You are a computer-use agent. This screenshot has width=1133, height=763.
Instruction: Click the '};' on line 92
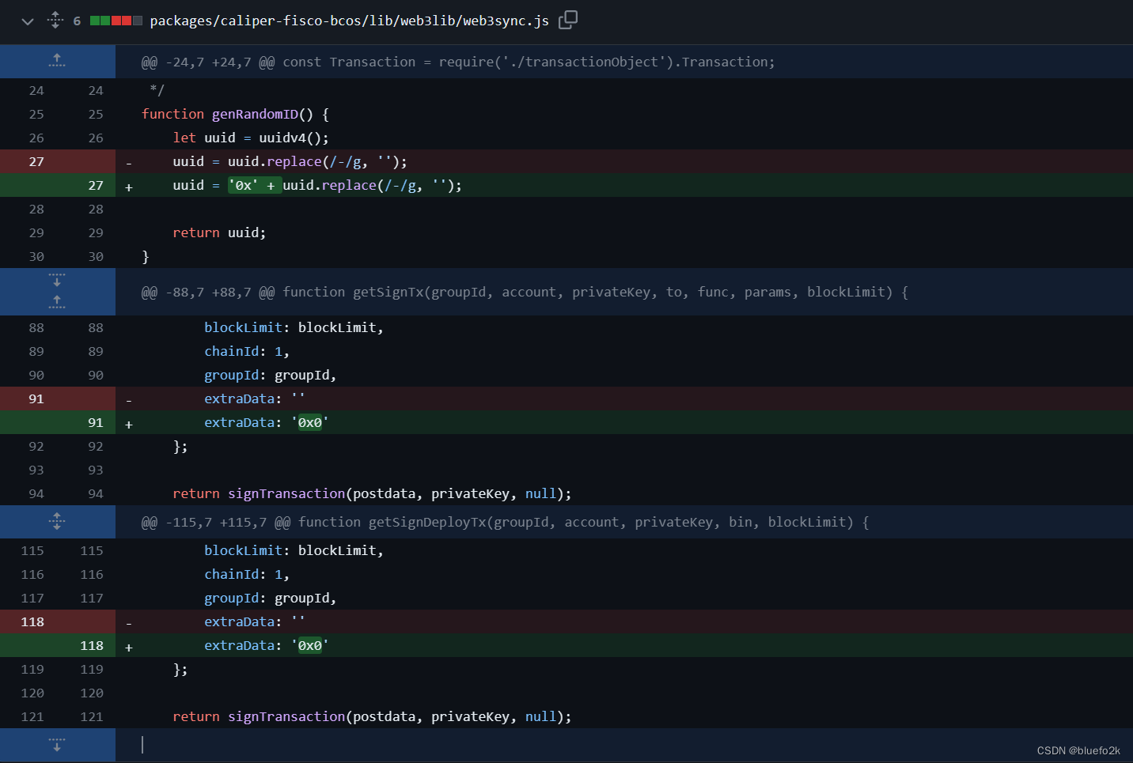click(180, 446)
